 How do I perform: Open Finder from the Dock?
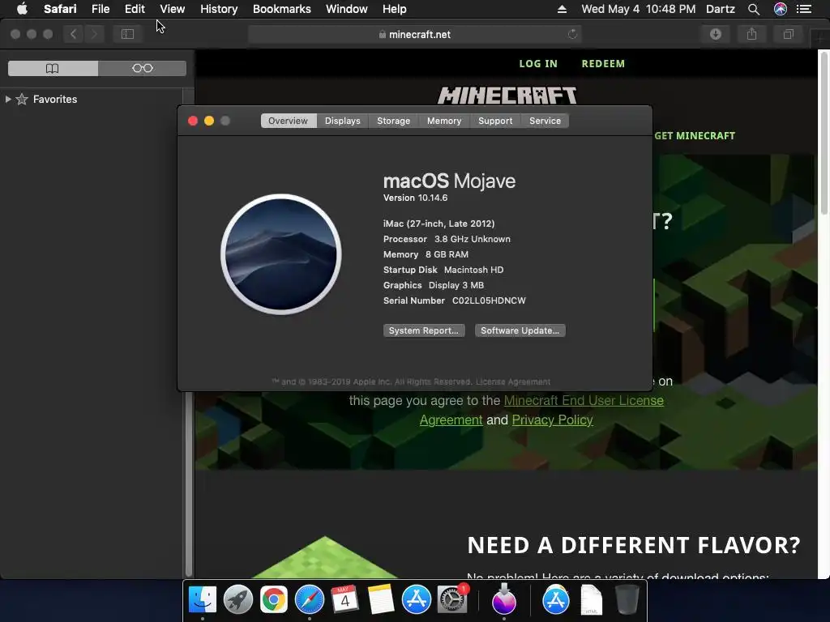[202, 600]
